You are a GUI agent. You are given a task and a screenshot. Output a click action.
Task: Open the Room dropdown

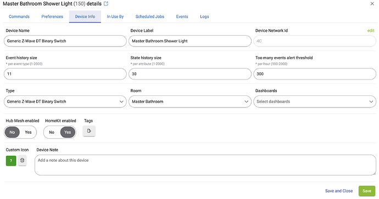click(190, 101)
